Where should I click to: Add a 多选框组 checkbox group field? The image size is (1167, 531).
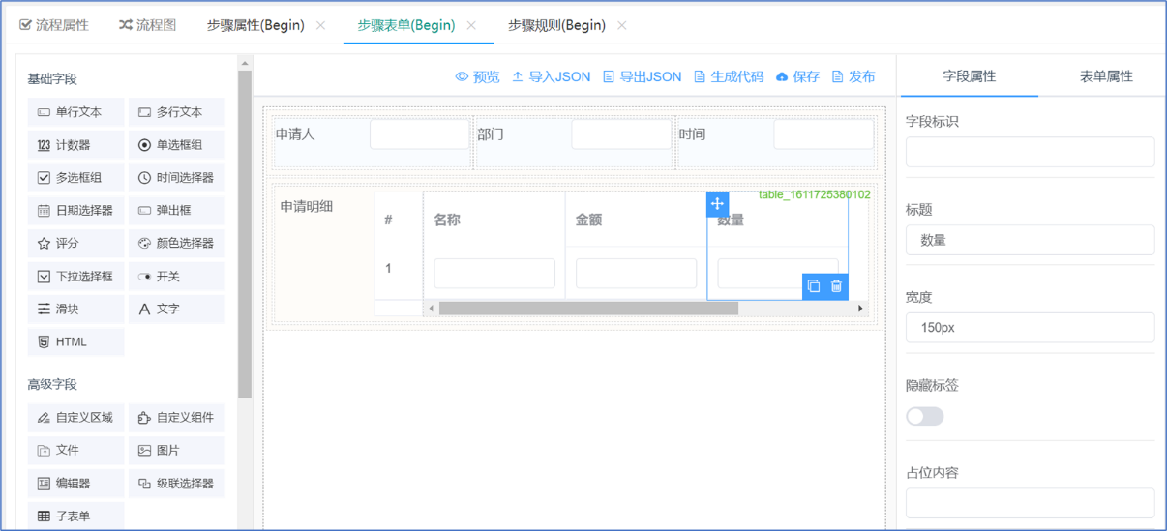pos(76,178)
